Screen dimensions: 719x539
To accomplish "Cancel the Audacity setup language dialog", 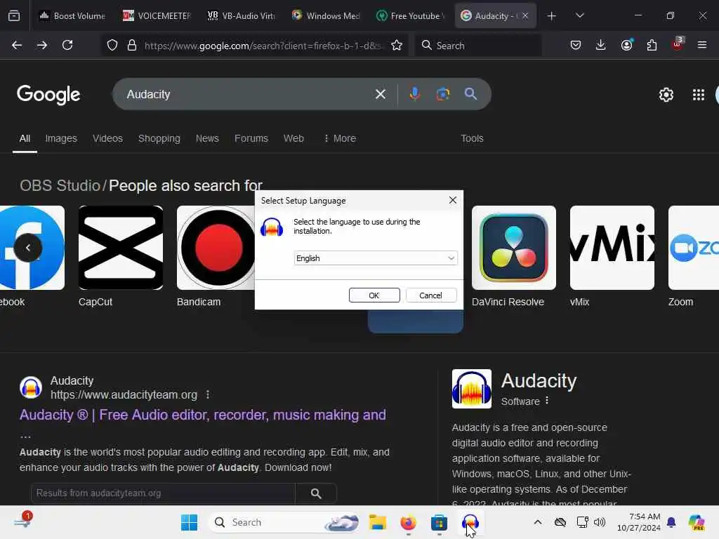I will click(x=430, y=295).
